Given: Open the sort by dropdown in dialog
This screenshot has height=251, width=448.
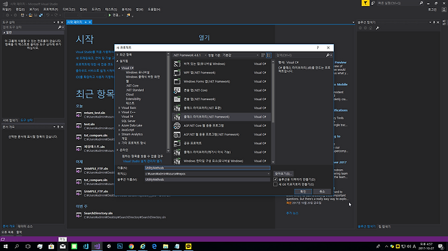Looking at the screenshot, I should click(241, 55).
